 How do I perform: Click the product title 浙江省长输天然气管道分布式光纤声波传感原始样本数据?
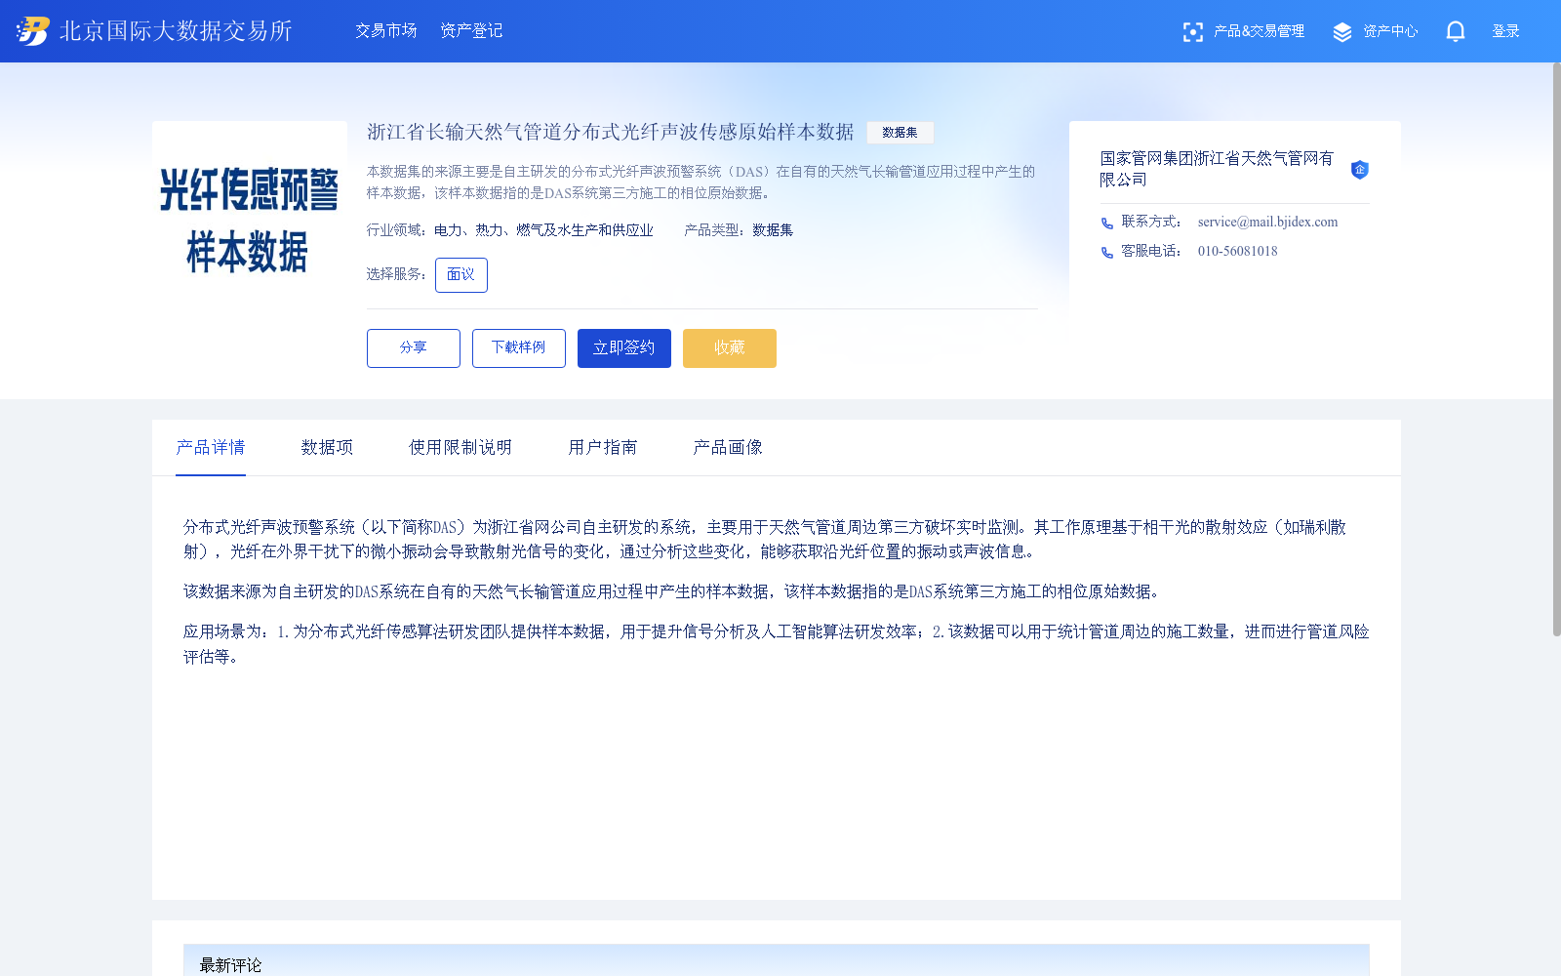[x=610, y=132]
